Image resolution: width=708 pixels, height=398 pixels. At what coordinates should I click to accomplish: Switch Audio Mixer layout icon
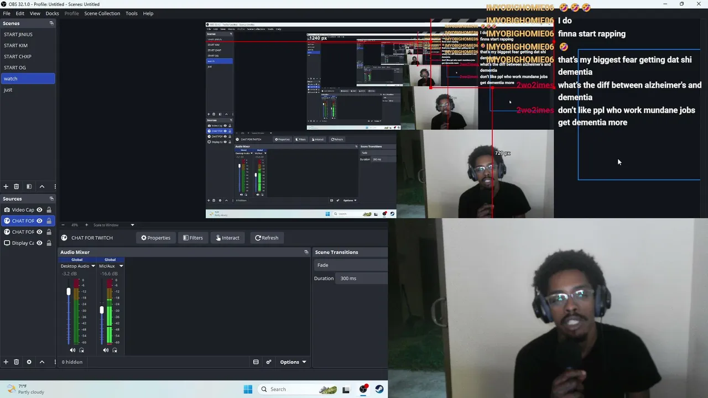coord(256,362)
